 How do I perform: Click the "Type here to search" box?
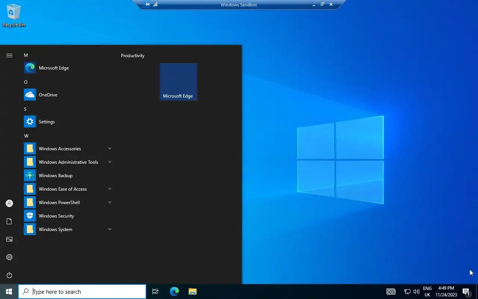[x=82, y=292]
